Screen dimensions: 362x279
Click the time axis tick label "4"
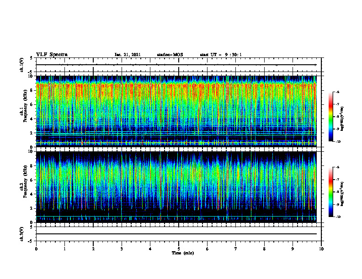pyautogui.click(x=150, y=249)
